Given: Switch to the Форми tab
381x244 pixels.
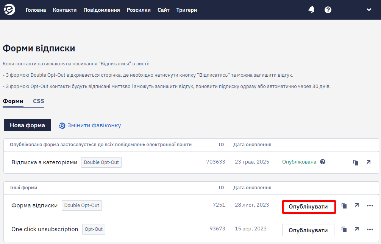Looking at the screenshot, I should click(x=13, y=101).
